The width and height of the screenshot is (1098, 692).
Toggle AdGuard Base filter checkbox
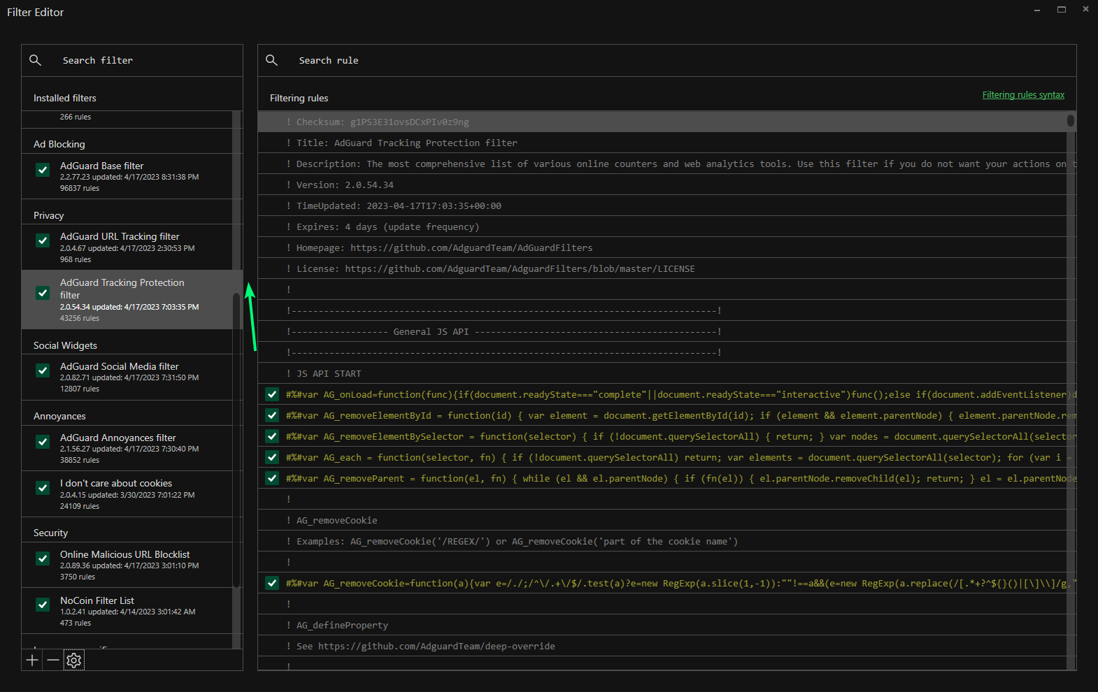pos(43,170)
